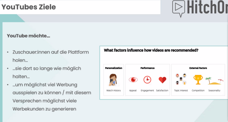Click the 'External Factors' column header
Image resolution: width=228 pixels, height=122 pixels.
point(198,68)
